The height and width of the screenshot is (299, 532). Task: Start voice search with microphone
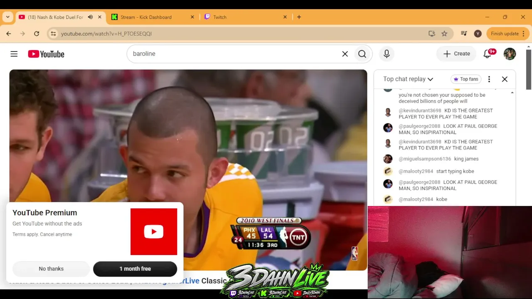(x=387, y=54)
